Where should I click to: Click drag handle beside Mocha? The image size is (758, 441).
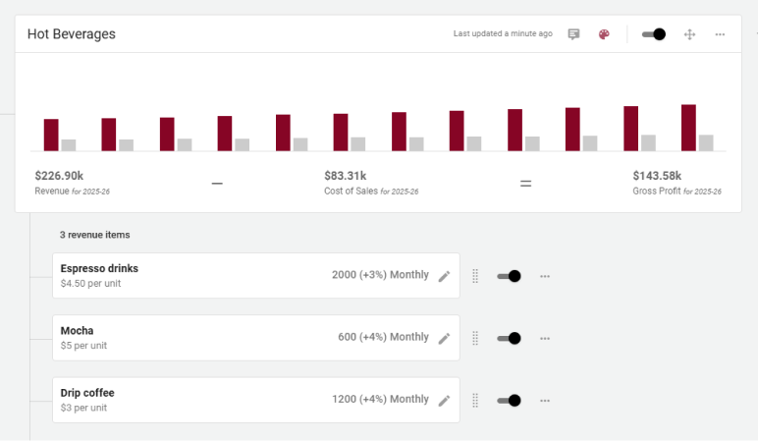(x=475, y=339)
